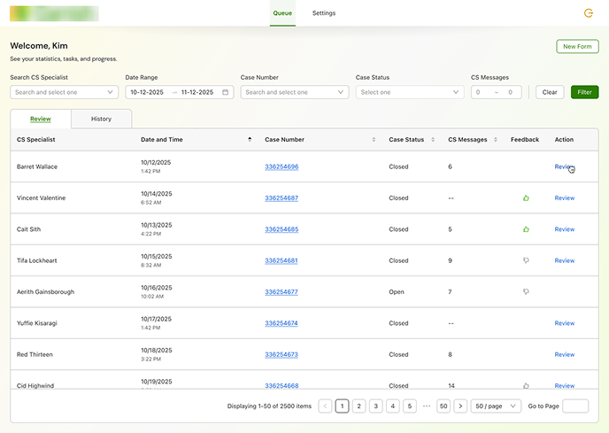Switch to the Review tab
Viewport: 609px width, 433px height.
click(x=41, y=119)
